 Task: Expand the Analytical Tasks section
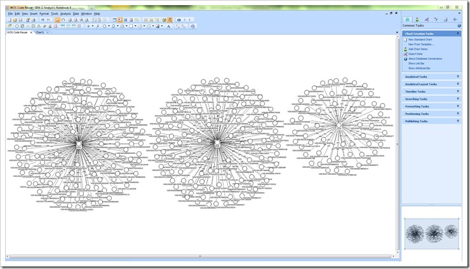pyautogui.click(x=458, y=76)
